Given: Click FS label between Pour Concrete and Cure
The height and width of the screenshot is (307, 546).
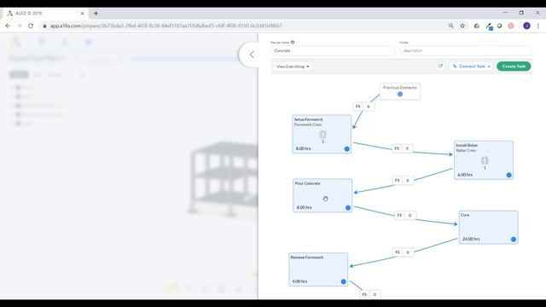Looking at the screenshot, I should 399,215.
